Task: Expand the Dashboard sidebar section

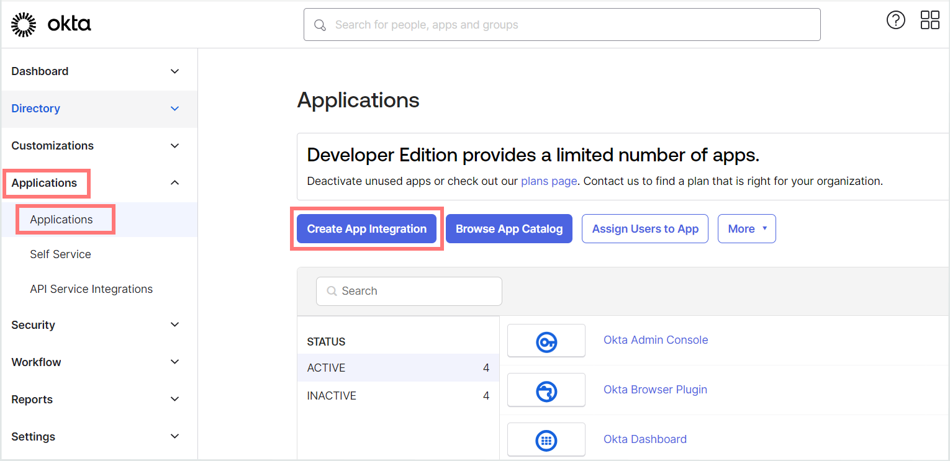Action: [175, 71]
